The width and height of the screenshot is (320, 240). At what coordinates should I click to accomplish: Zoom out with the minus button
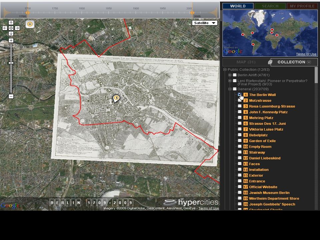click(11, 96)
